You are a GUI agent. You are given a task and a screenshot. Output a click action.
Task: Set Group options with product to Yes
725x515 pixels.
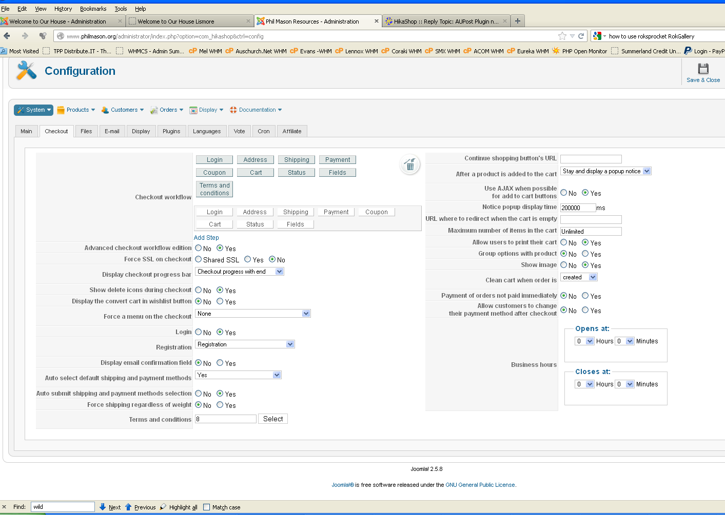[585, 254]
